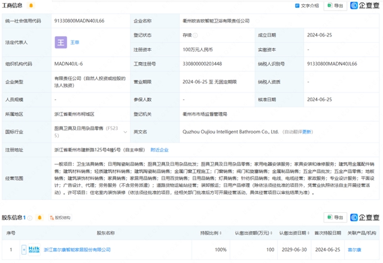Click the 浙江省衢州市柯城区 region value
Screen dimensions: 383x263
[x=74, y=115]
